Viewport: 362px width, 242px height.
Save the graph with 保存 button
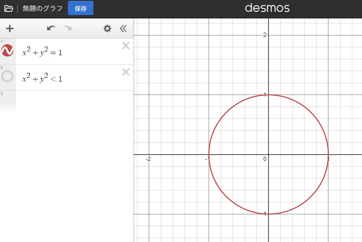80,8
